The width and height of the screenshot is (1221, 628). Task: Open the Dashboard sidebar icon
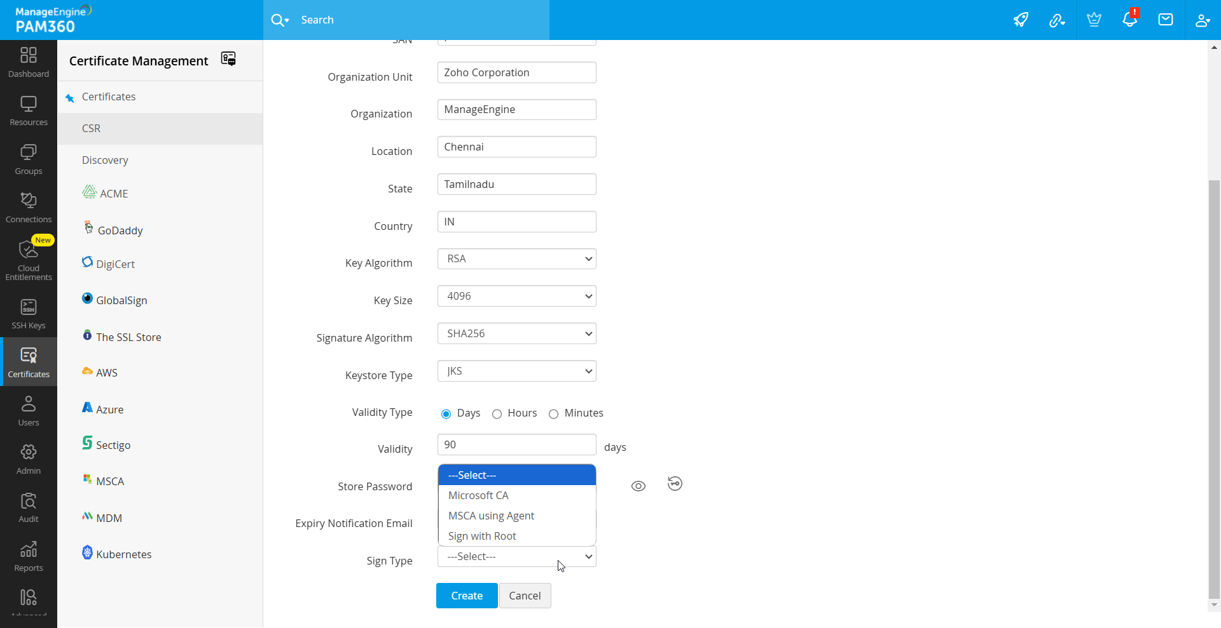[x=29, y=63]
